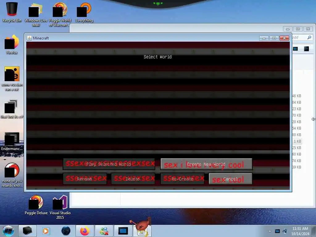Open the Recycle Bin desktop icon
This screenshot has height=237, width=316.
[12, 12]
